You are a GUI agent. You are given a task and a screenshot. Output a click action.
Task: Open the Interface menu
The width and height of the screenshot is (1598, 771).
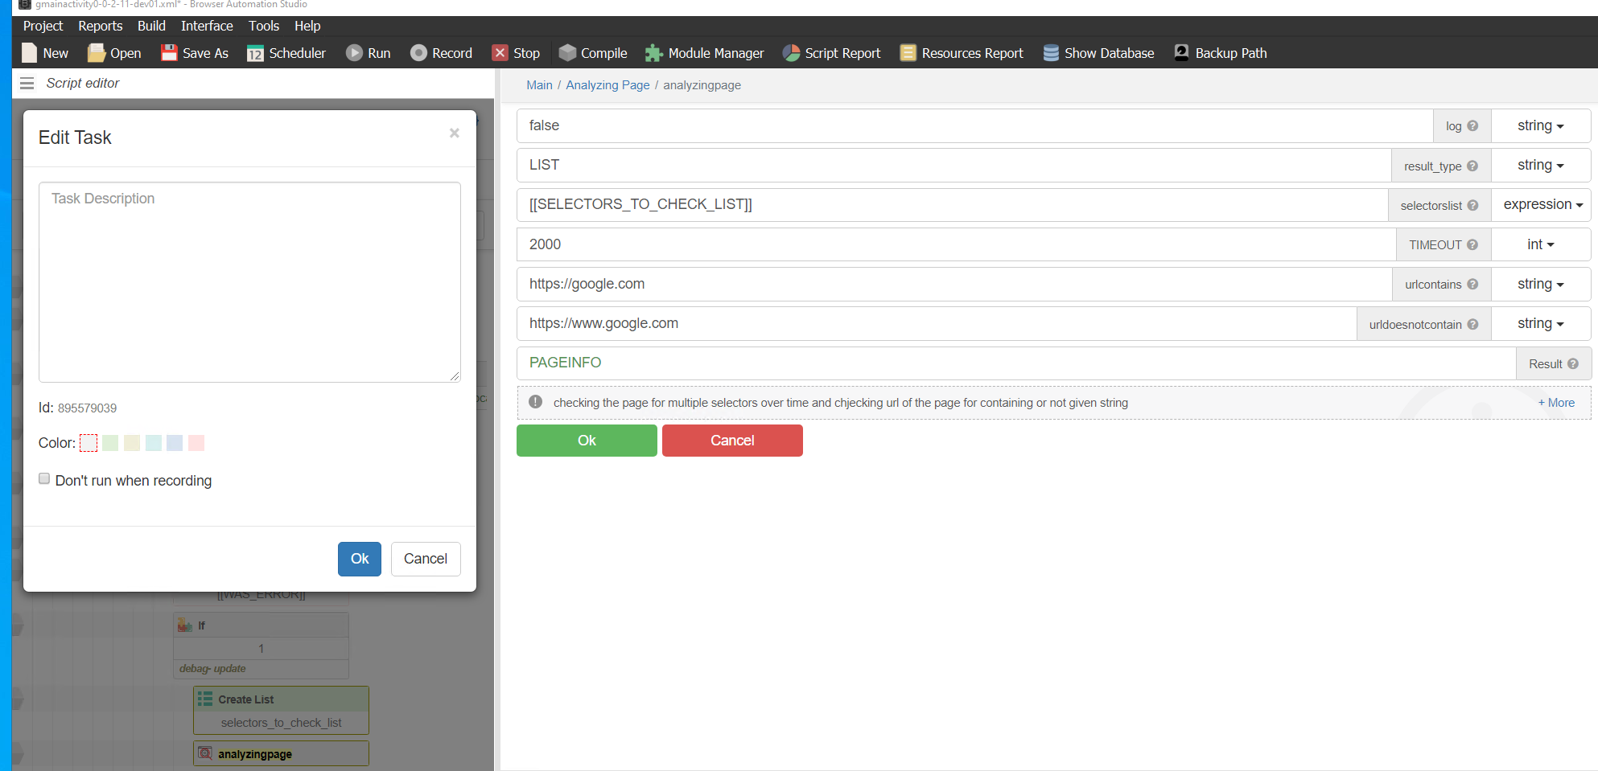pyautogui.click(x=207, y=26)
